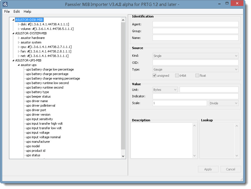Open the Edit menu
The height and width of the screenshot is (189, 251).
point(16,12)
